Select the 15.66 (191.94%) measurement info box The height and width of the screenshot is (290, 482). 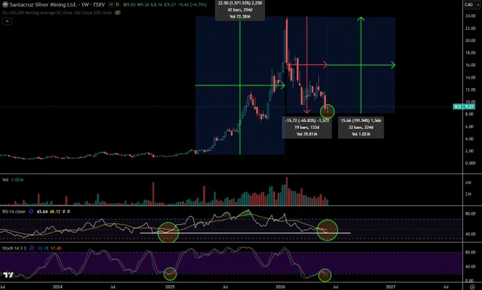click(x=361, y=128)
